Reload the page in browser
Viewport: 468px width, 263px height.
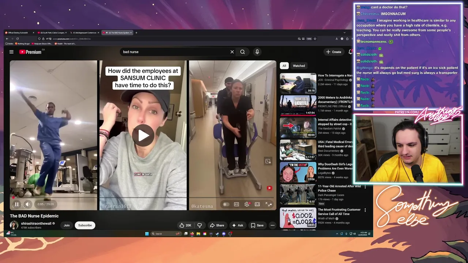[x=18, y=39]
